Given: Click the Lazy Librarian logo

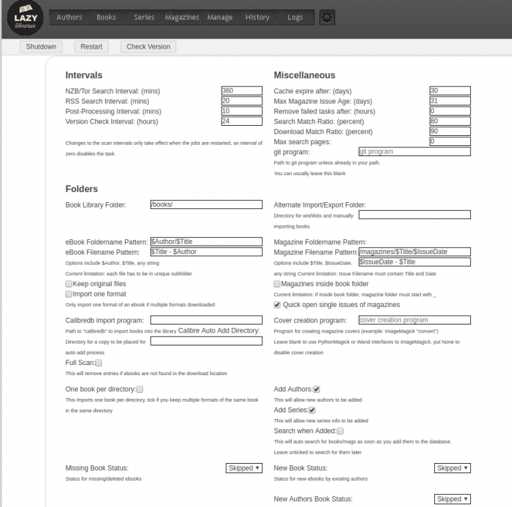Looking at the screenshot, I should pyautogui.click(x=25, y=18).
